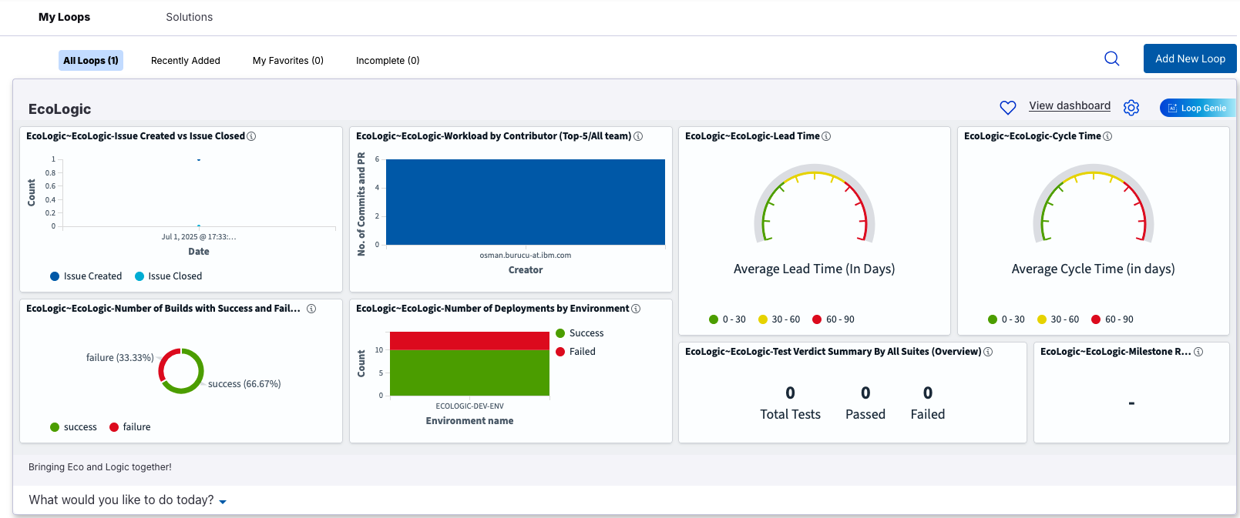The width and height of the screenshot is (1240, 518).
Task: Click 30 - 60 legend under Lead Time
Action: point(779,319)
